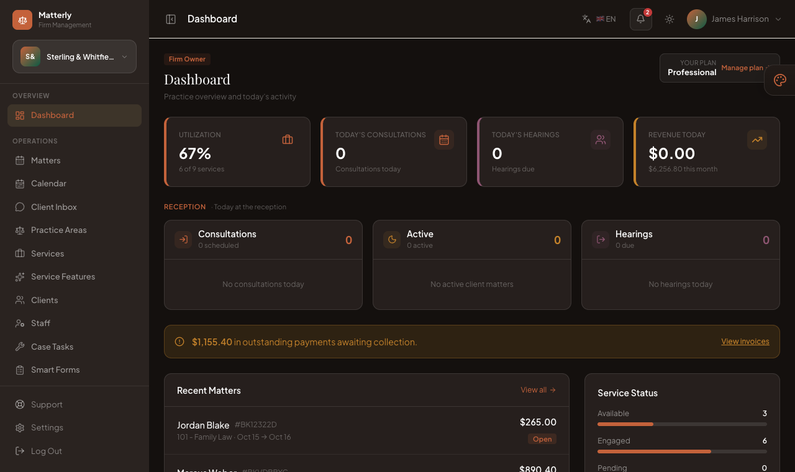
Task: Collapse the sidebar panel toggle icon
Action: coord(171,19)
